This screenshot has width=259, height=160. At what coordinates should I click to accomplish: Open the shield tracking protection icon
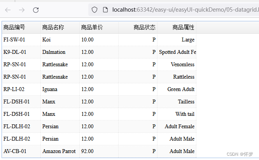click(x=94, y=10)
